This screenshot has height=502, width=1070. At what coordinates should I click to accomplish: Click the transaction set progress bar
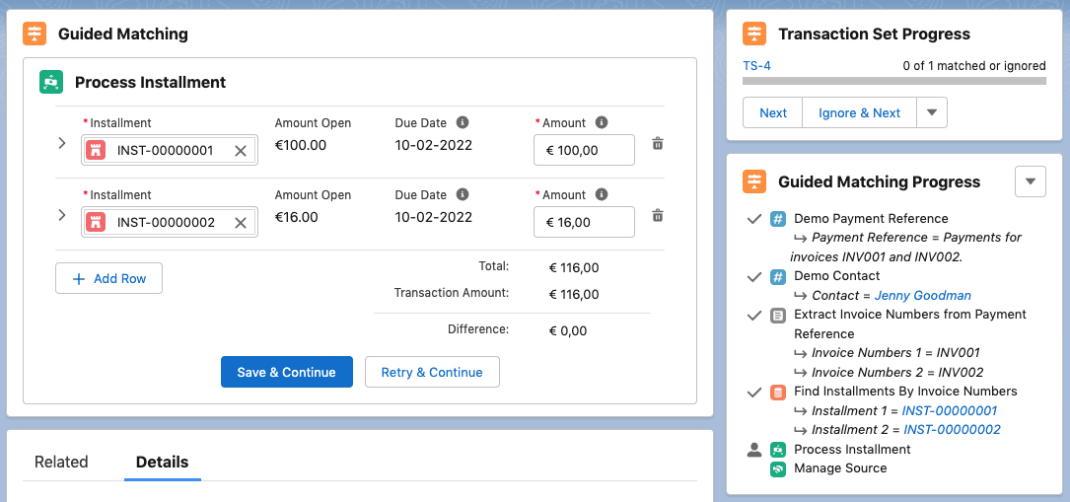click(893, 81)
